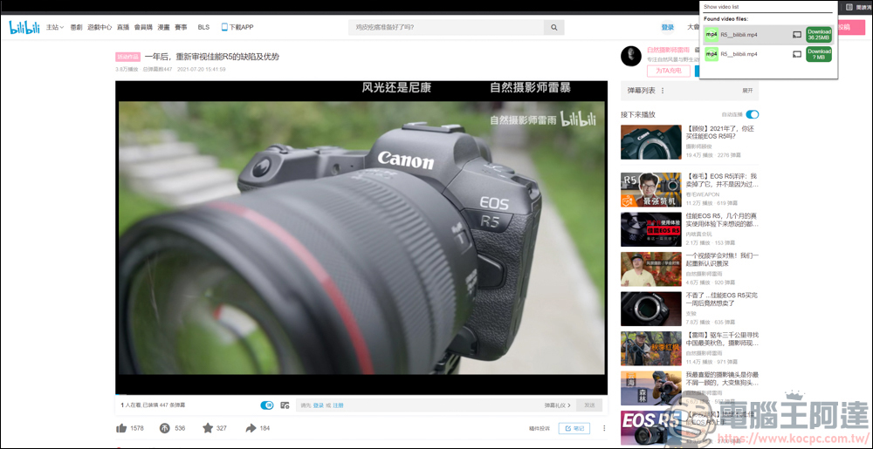Click the star favorite icon
This screenshot has height=449, width=873.
click(208, 428)
